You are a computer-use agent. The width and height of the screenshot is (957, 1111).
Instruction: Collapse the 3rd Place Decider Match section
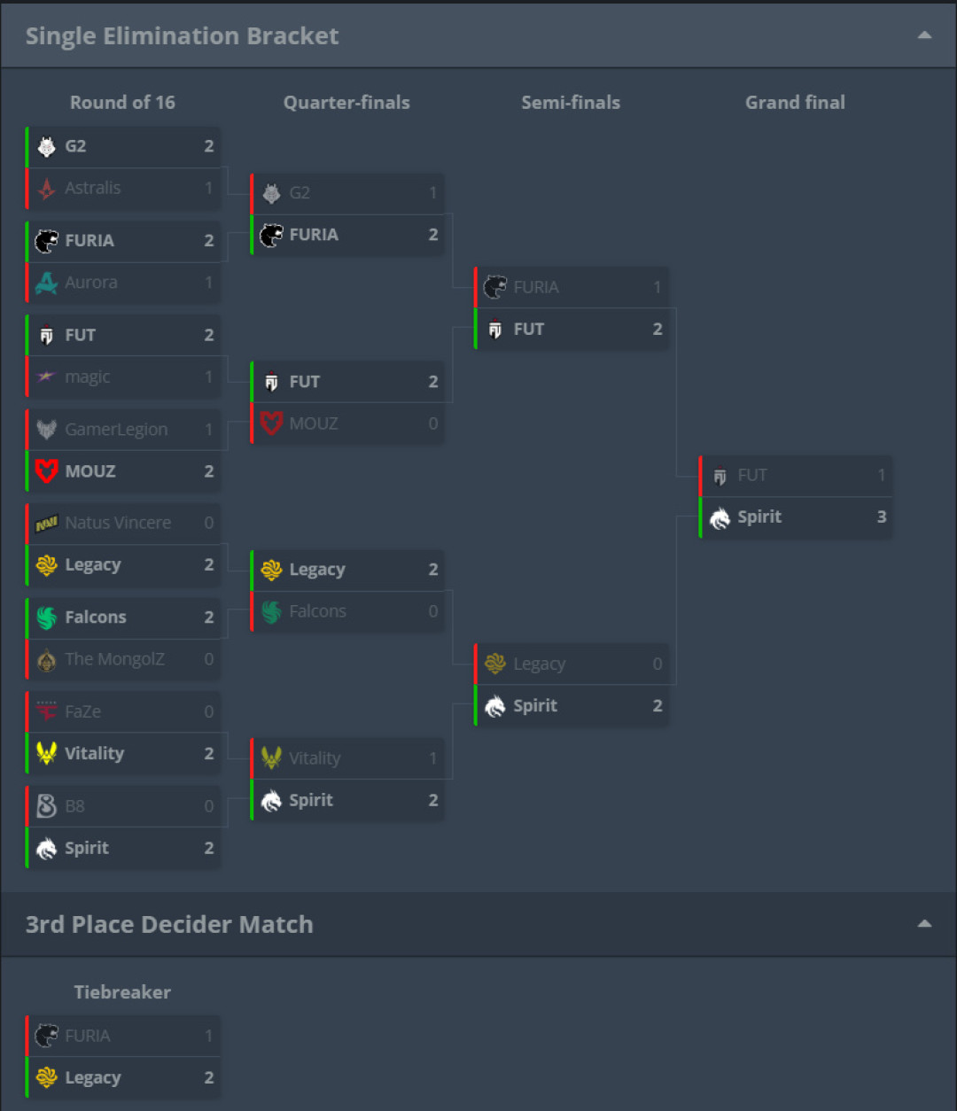[x=924, y=924]
